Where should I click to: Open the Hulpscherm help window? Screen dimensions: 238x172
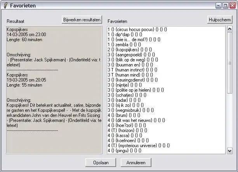(220, 20)
